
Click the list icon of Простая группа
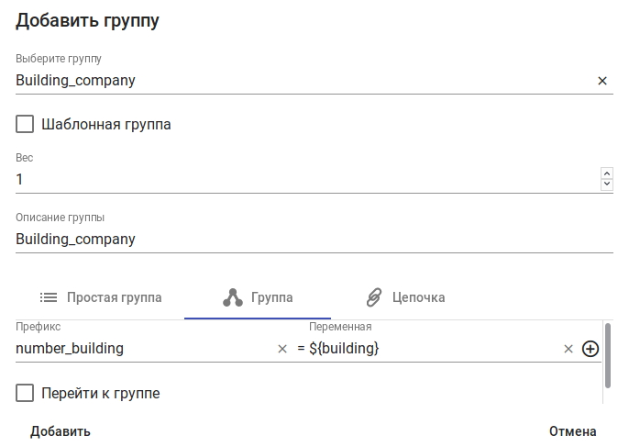pyautogui.click(x=49, y=297)
